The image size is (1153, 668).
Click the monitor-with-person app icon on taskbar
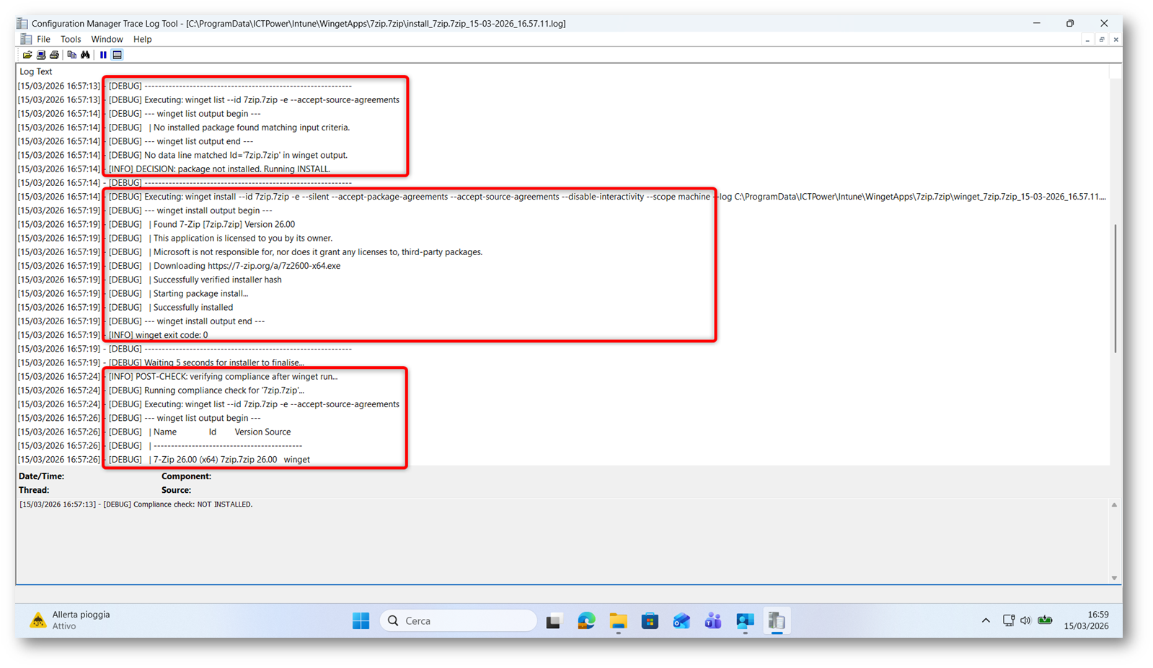745,620
